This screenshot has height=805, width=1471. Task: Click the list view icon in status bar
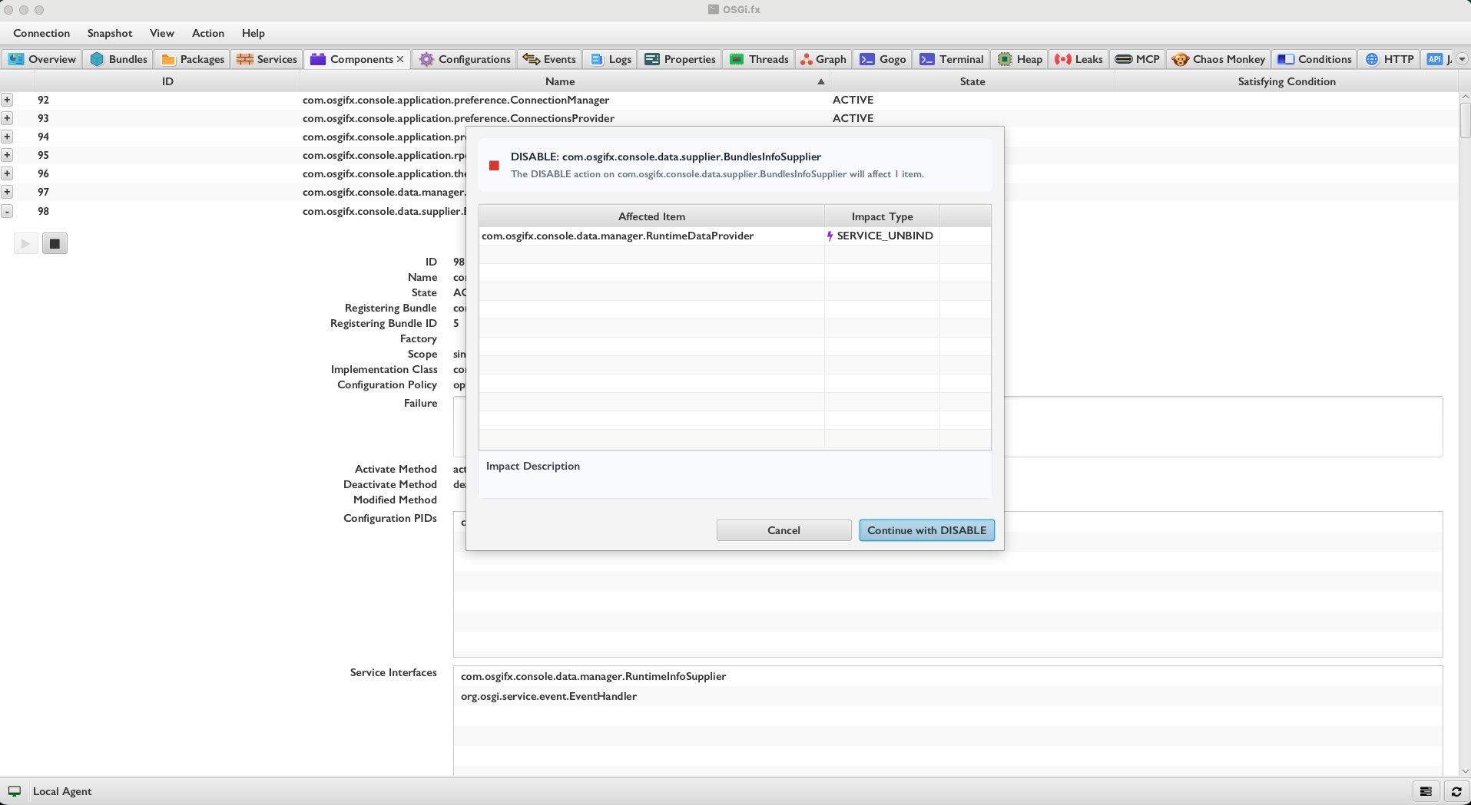(1426, 791)
